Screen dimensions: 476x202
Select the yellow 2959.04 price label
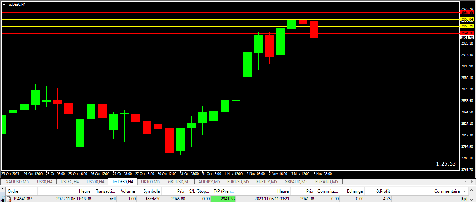point(467,19)
